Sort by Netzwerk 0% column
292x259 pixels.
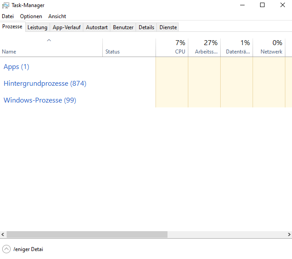point(269,47)
